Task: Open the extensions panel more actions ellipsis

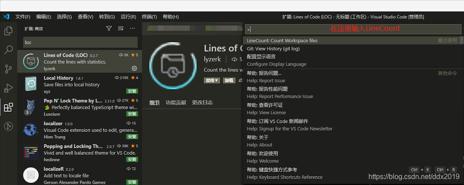Action: 132,29
